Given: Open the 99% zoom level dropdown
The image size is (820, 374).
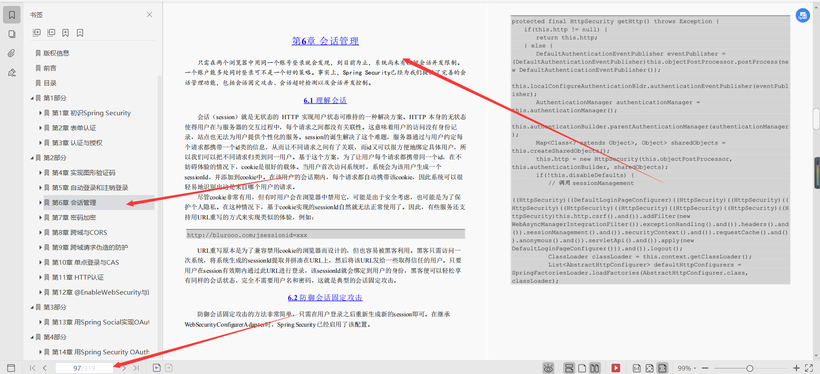Looking at the screenshot, I should (687, 368).
